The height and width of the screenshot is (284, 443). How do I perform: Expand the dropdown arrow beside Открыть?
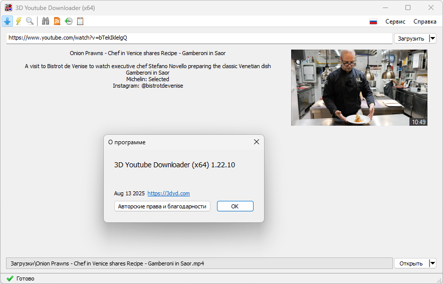(432, 263)
